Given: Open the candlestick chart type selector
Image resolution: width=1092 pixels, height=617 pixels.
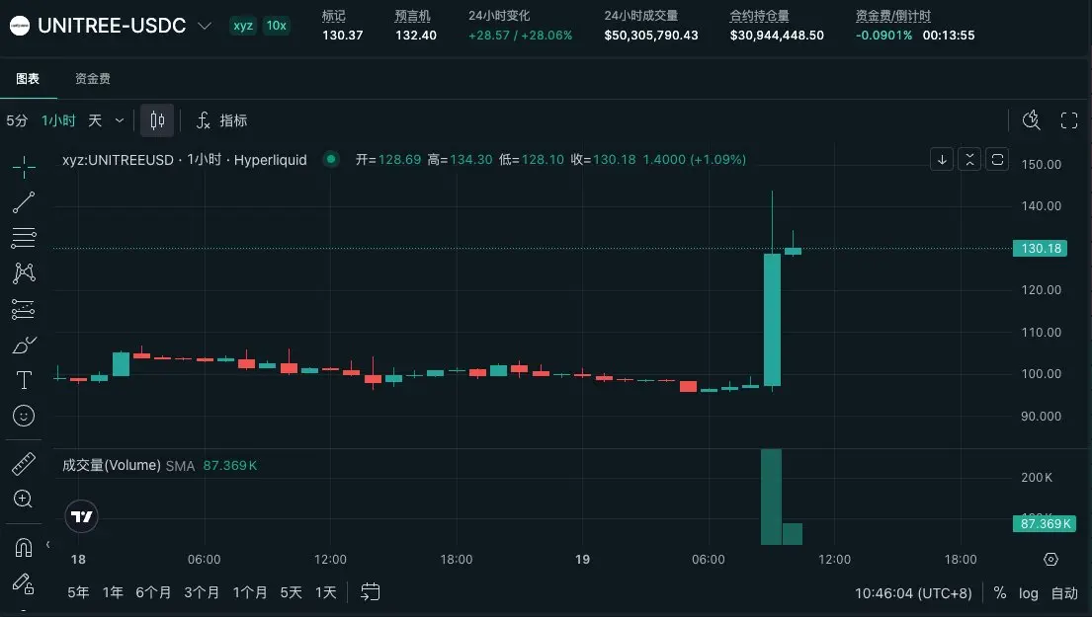Looking at the screenshot, I should (x=157, y=120).
